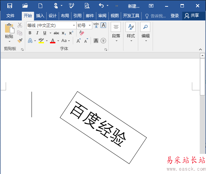Open print preview icon
The image size is (206, 174).
tap(87, 6)
